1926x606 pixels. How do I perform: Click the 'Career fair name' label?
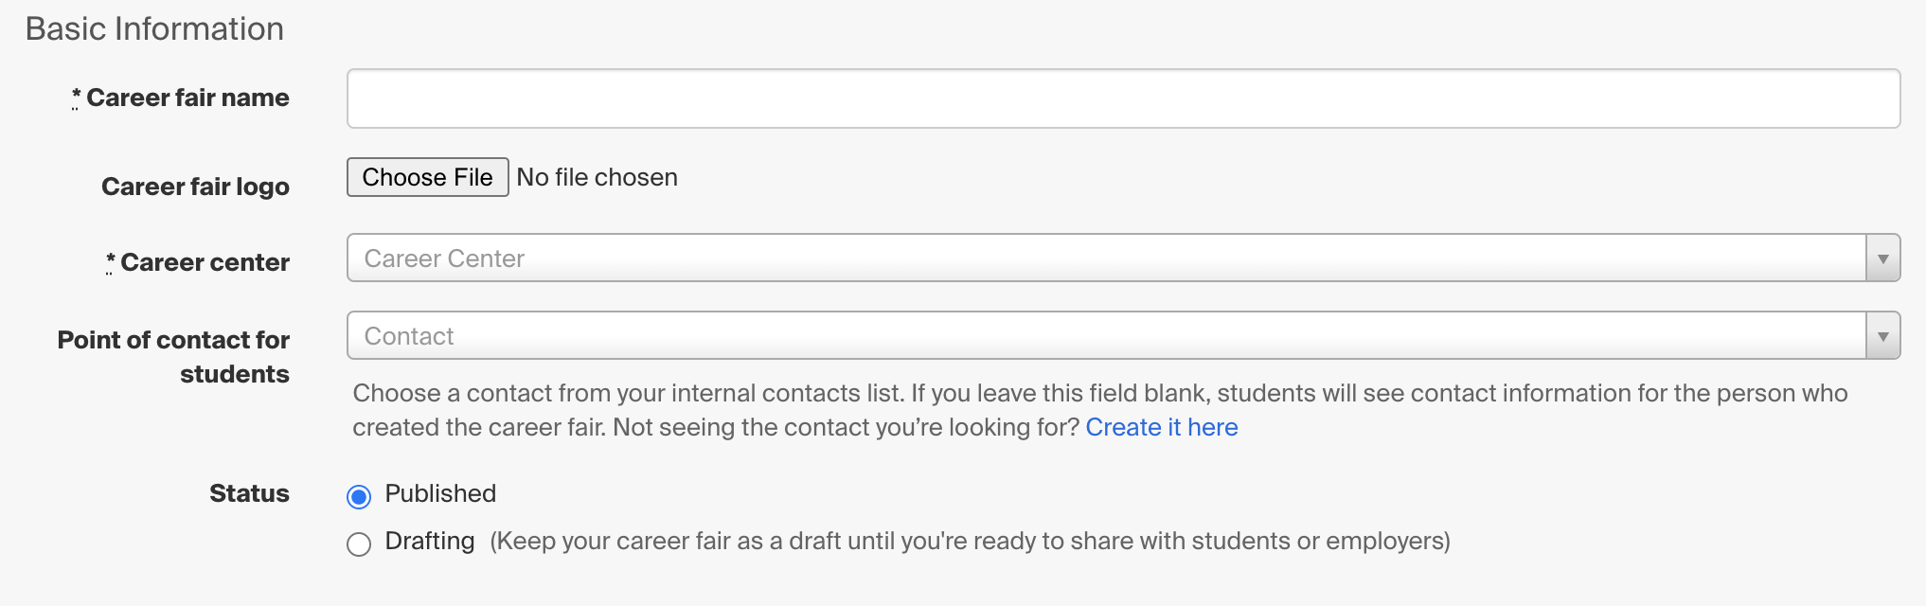pyautogui.click(x=187, y=98)
